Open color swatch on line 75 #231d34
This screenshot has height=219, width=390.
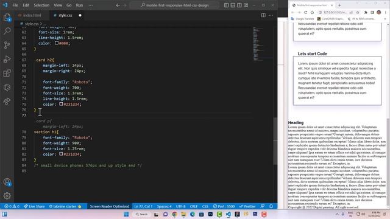tap(61, 104)
